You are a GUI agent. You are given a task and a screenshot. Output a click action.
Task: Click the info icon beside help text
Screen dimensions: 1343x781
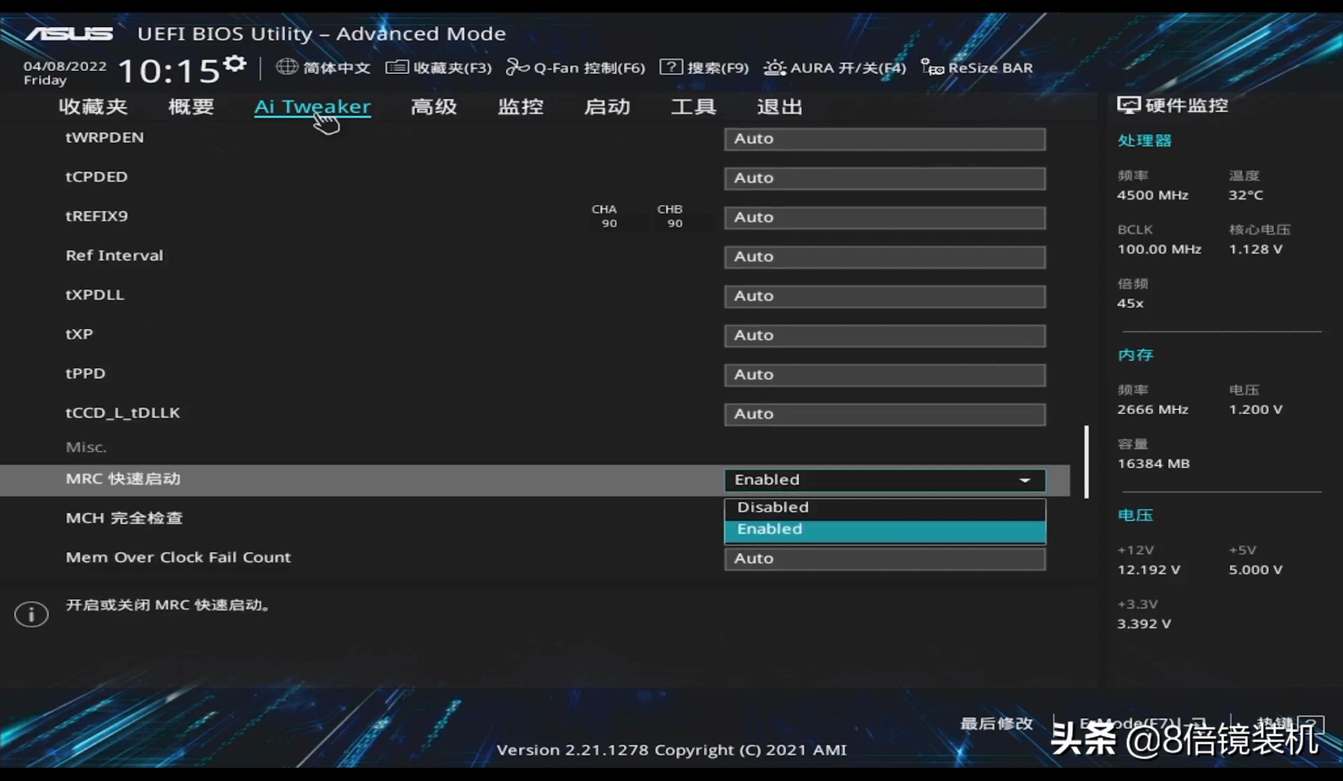pyautogui.click(x=31, y=614)
